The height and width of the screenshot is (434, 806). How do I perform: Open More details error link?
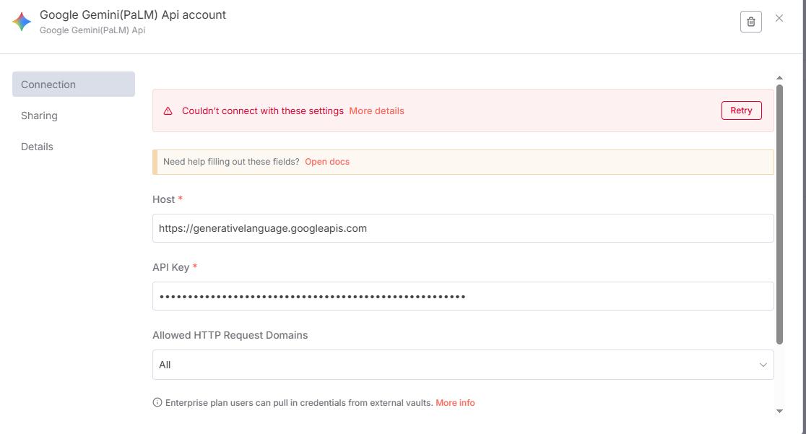point(376,111)
